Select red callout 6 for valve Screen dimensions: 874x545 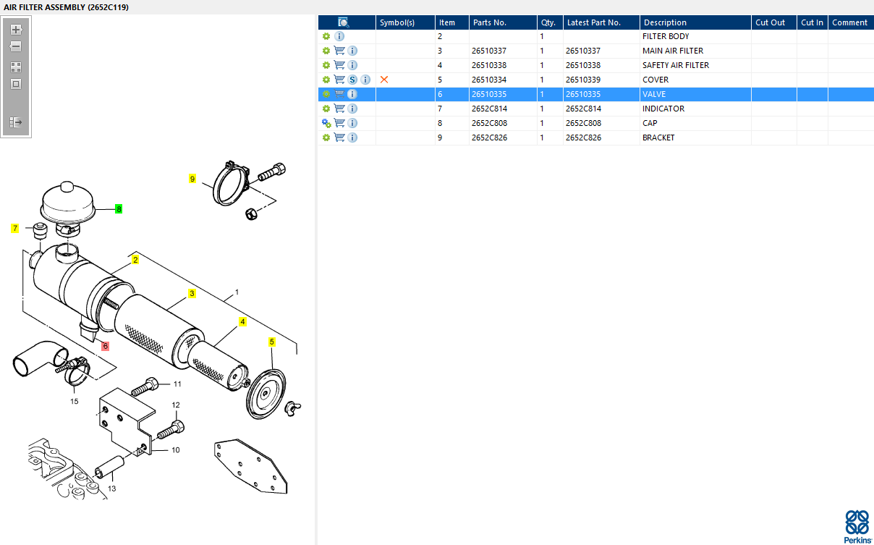[x=105, y=347]
